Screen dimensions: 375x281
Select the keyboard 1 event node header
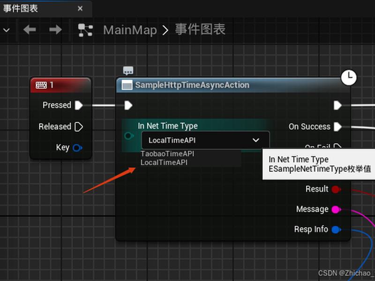pos(60,85)
